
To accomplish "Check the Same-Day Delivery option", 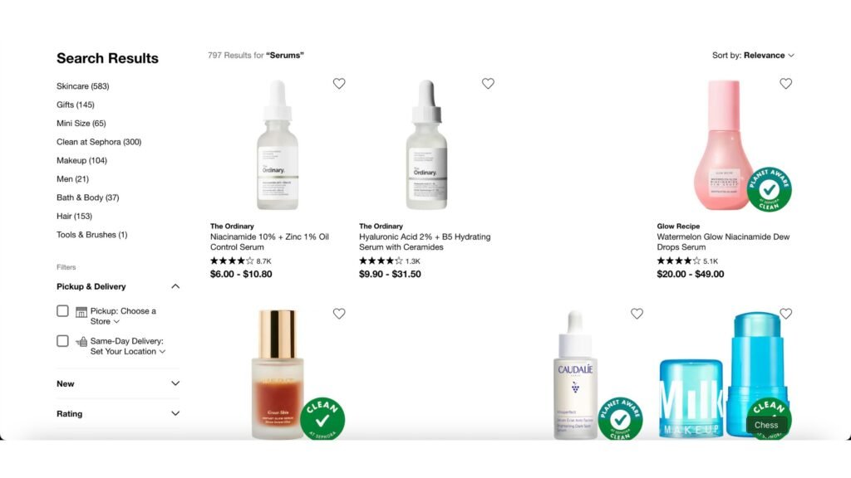I will tap(62, 341).
